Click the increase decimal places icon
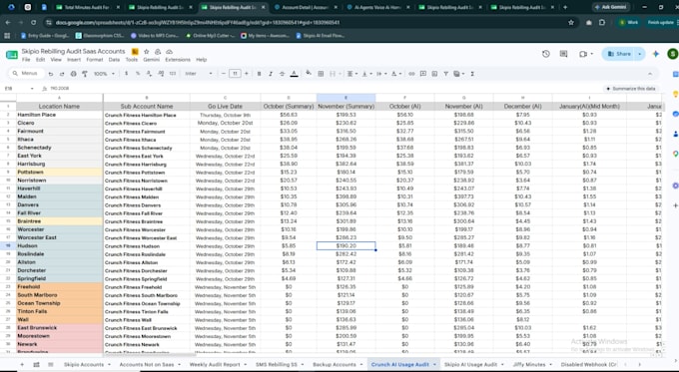This screenshot has height=372, width=679. point(161,74)
